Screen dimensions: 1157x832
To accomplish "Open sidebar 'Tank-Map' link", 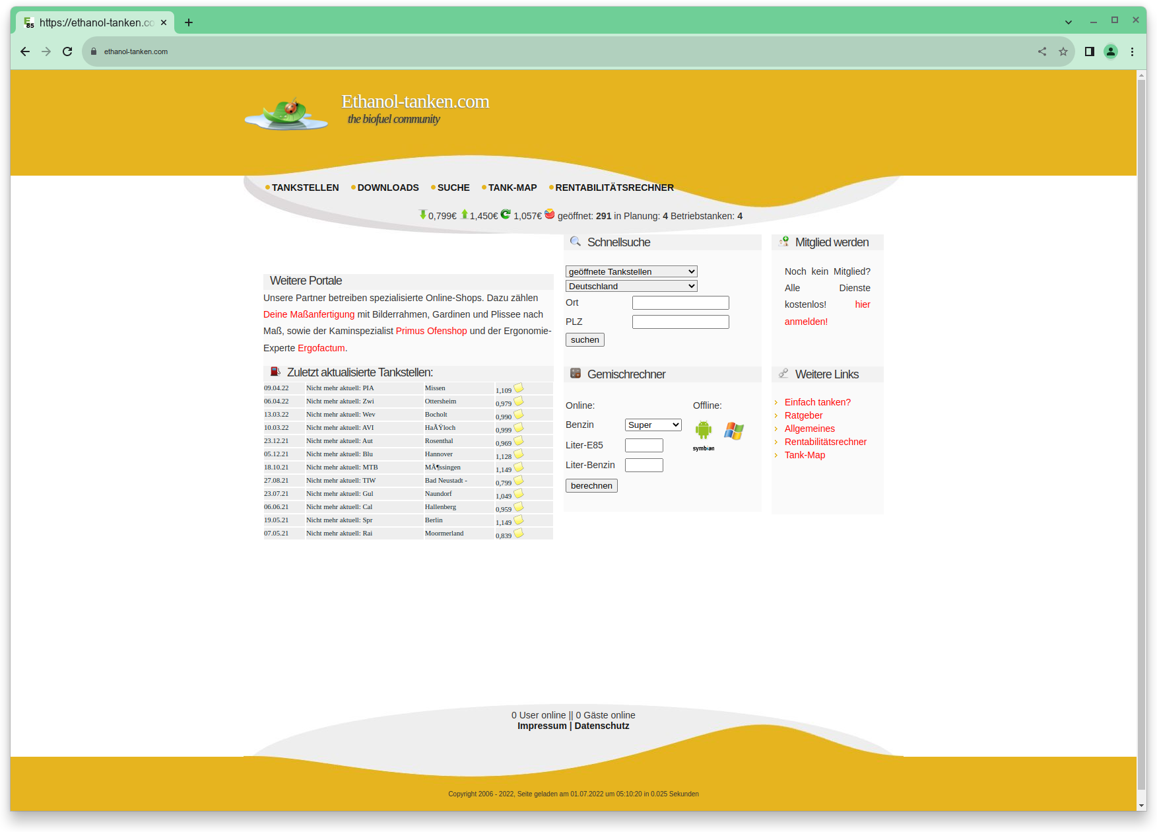I will (x=805, y=455).
